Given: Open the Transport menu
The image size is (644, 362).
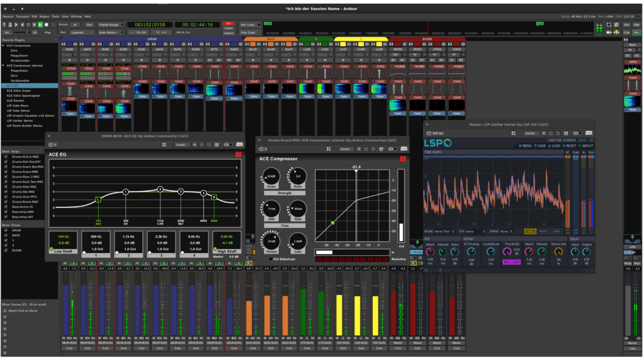Looking at the screenshot, I should coord(23,16).
